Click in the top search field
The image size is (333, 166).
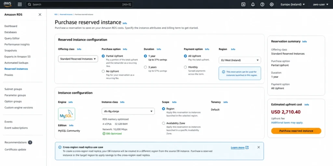pos(79,5)
